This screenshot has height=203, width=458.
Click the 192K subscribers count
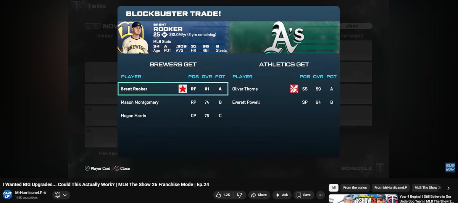[26, 198]
